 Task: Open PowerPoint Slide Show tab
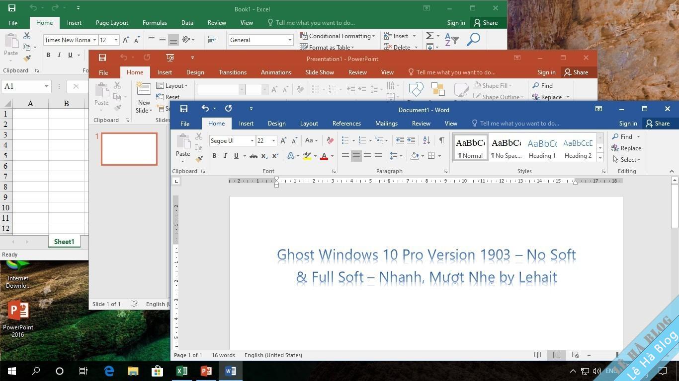(x=320, y=72)
